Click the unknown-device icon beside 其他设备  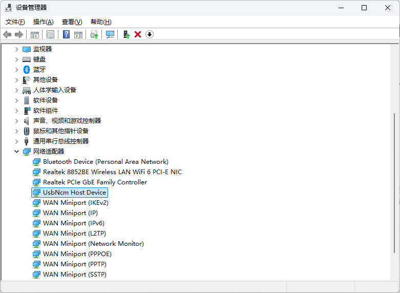27,80
